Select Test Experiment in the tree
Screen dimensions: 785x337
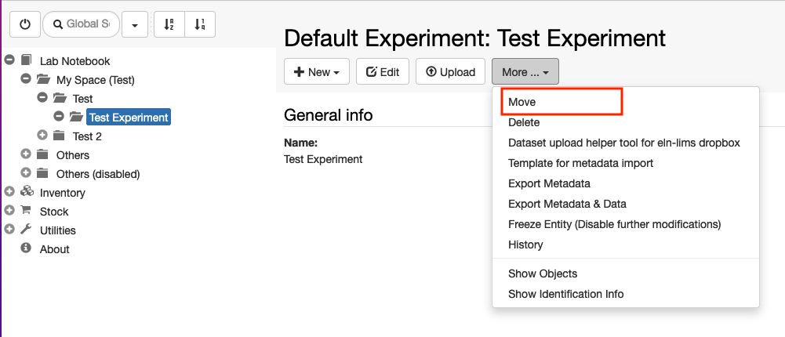pos(129,117)
